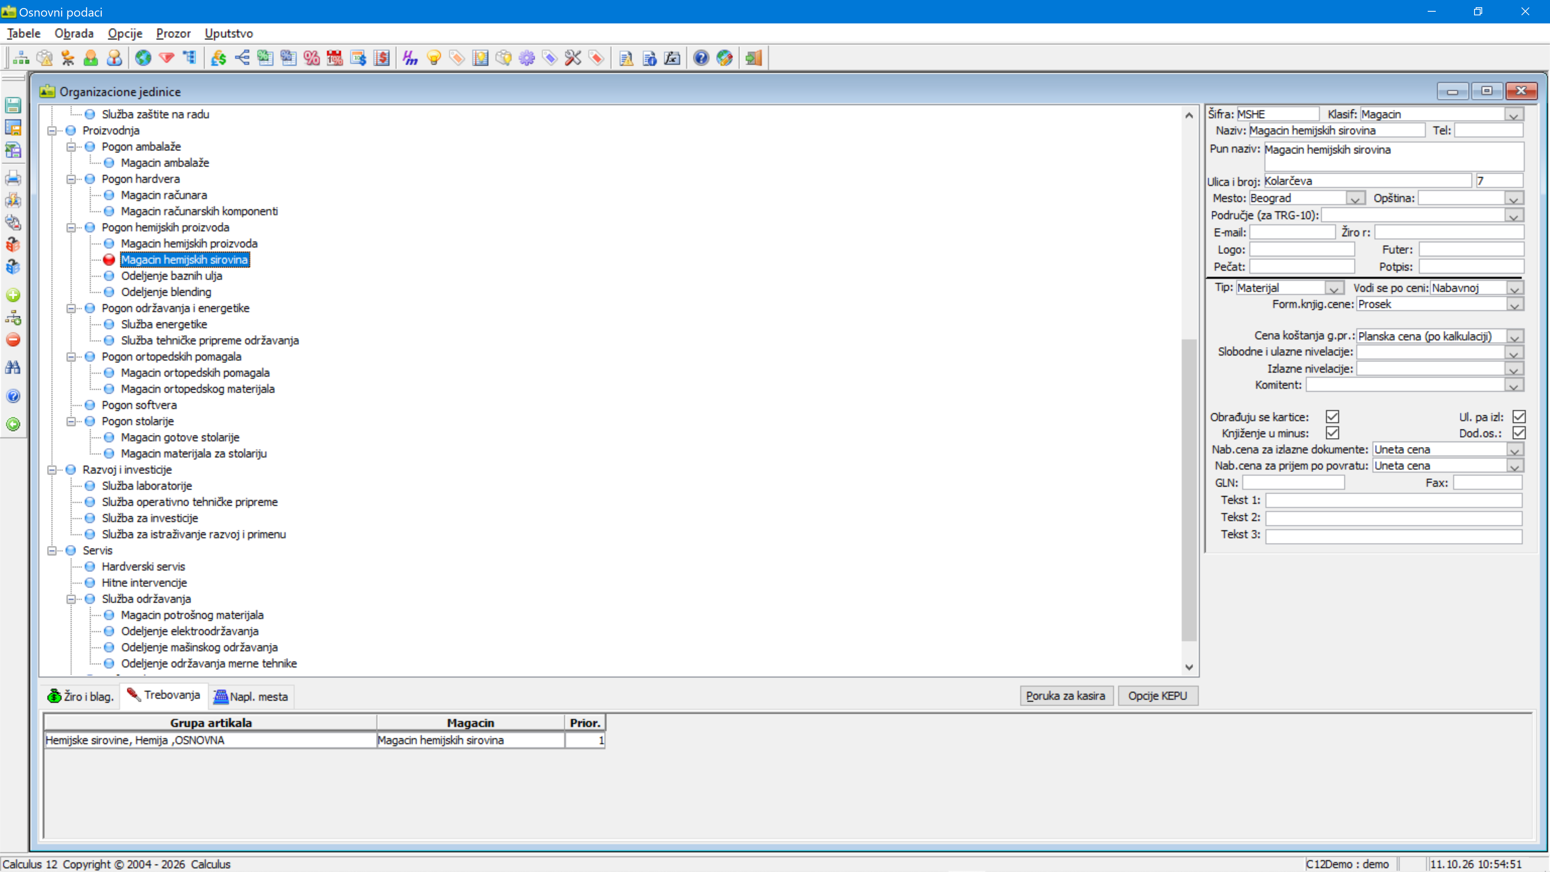
Task: Open the Klasif dropdown
Action: (x=1514, y=114)
